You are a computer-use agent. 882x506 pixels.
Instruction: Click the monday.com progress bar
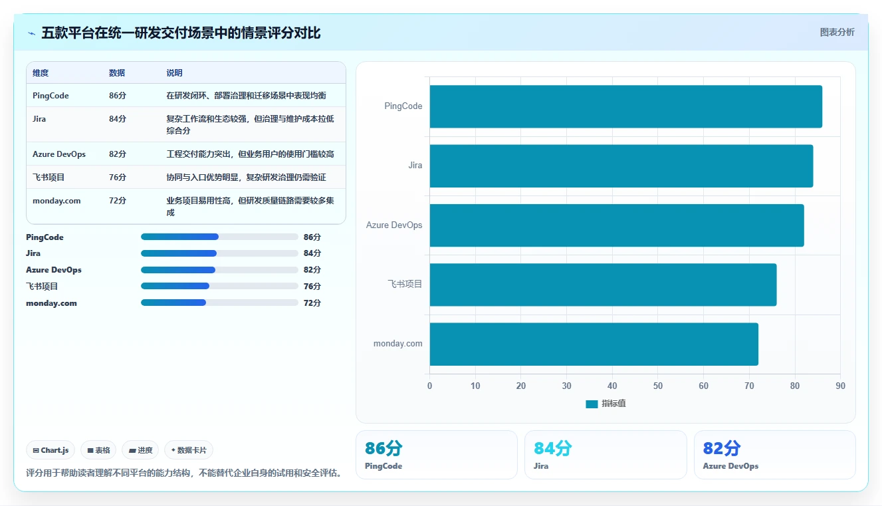point(219,303)
